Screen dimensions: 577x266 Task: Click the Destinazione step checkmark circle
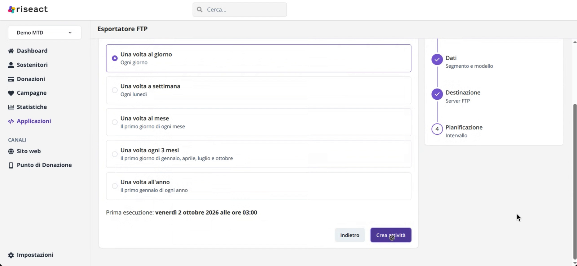click(x=437, y=94)
